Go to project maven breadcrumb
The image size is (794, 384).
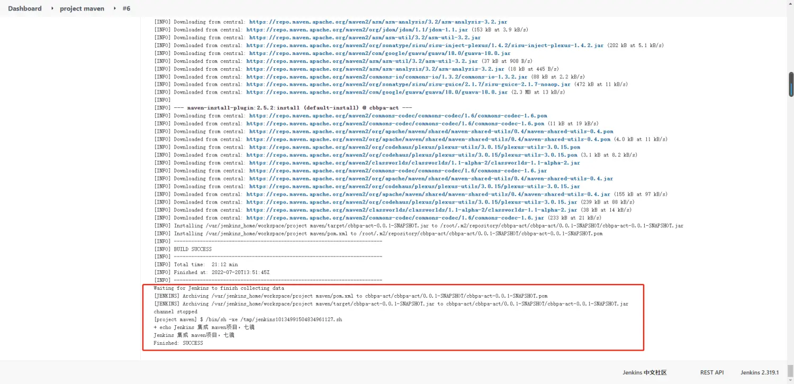coord(82,8)
